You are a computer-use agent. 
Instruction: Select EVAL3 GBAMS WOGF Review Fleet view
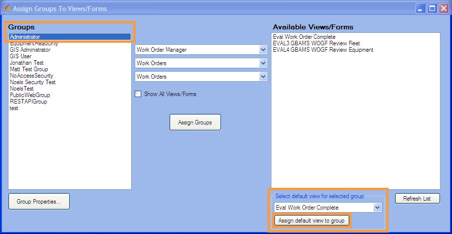pyautogui.click(x=316, y=43)
